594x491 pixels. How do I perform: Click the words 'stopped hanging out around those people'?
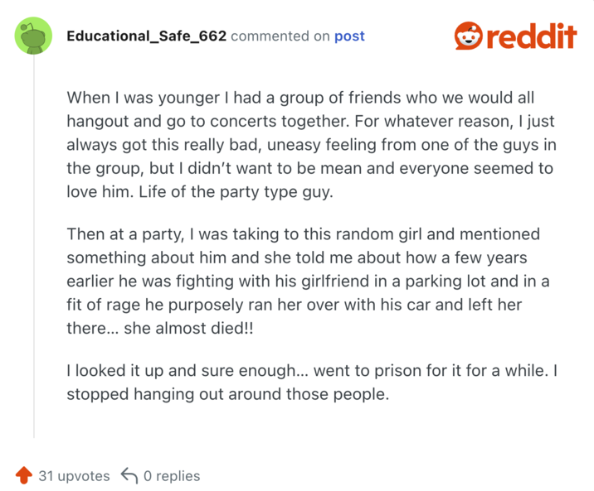(x=227, y=394)
